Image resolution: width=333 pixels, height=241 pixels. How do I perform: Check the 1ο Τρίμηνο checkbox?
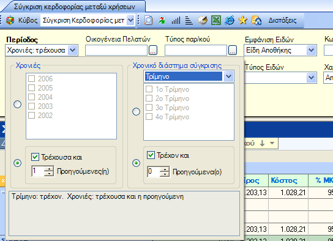(149, 89)
